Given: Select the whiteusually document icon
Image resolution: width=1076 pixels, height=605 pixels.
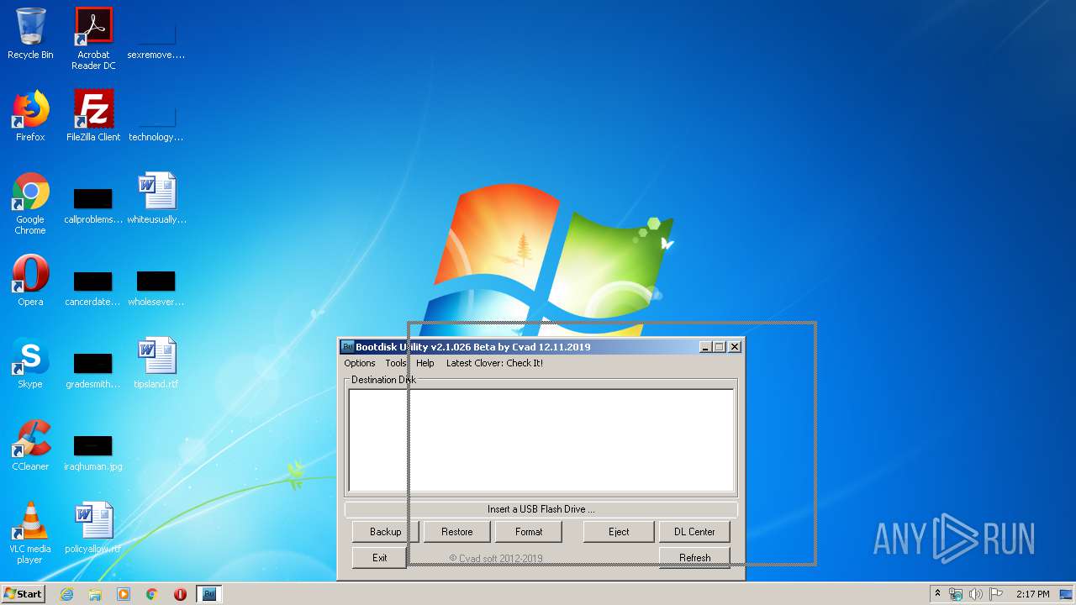Looking at the screenshot, I should click(x=156, y=199).
